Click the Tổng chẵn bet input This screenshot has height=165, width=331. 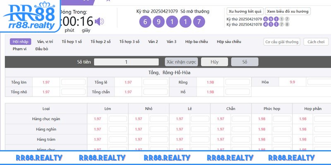coord(156,92)
